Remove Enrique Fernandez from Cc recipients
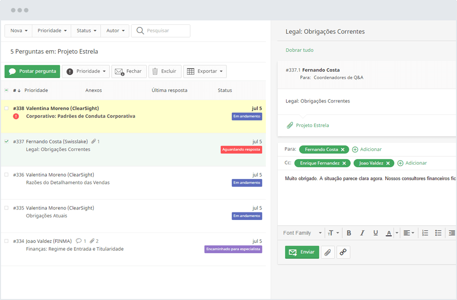This screenshot has width=457, height=300. pos(345,163)
